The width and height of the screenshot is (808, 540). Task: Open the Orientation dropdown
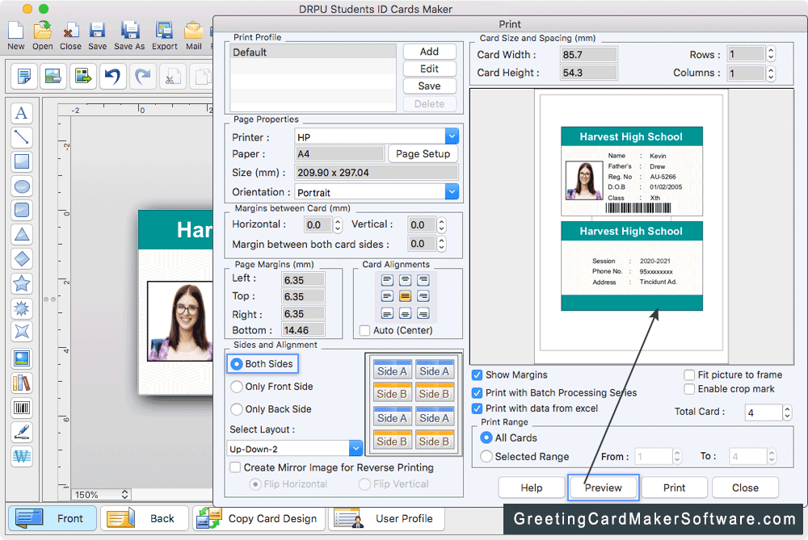tap(452, 191)
